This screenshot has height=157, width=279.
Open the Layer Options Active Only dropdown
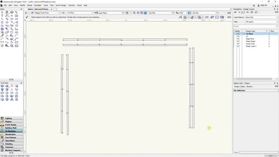coord(262,17)
